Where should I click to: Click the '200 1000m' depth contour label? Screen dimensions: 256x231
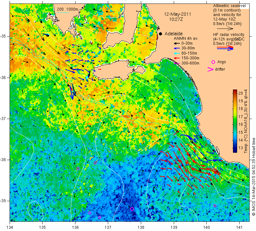pos(68,9)
